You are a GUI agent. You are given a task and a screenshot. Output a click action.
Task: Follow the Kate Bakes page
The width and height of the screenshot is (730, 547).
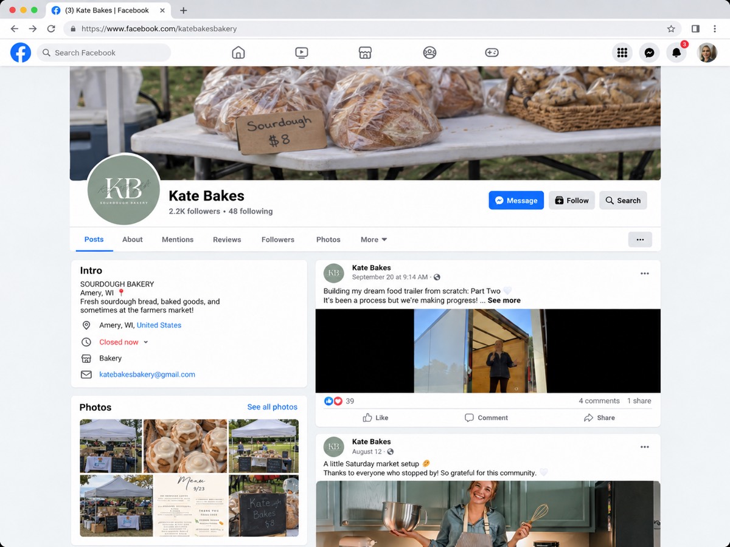coord(572,201)
